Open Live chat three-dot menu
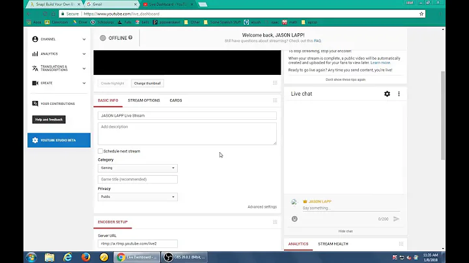 (399, 94)
